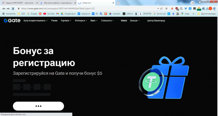Screen dimensions: 218x116
Task: Stop page loading with the X button
Action: point(13,9)
